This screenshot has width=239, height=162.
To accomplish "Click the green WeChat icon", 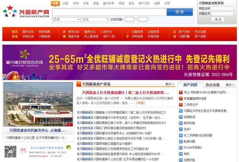I will coord(69,147).
